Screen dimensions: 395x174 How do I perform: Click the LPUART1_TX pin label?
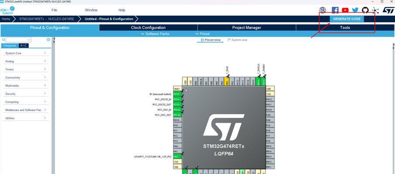(x=153, y=157)
